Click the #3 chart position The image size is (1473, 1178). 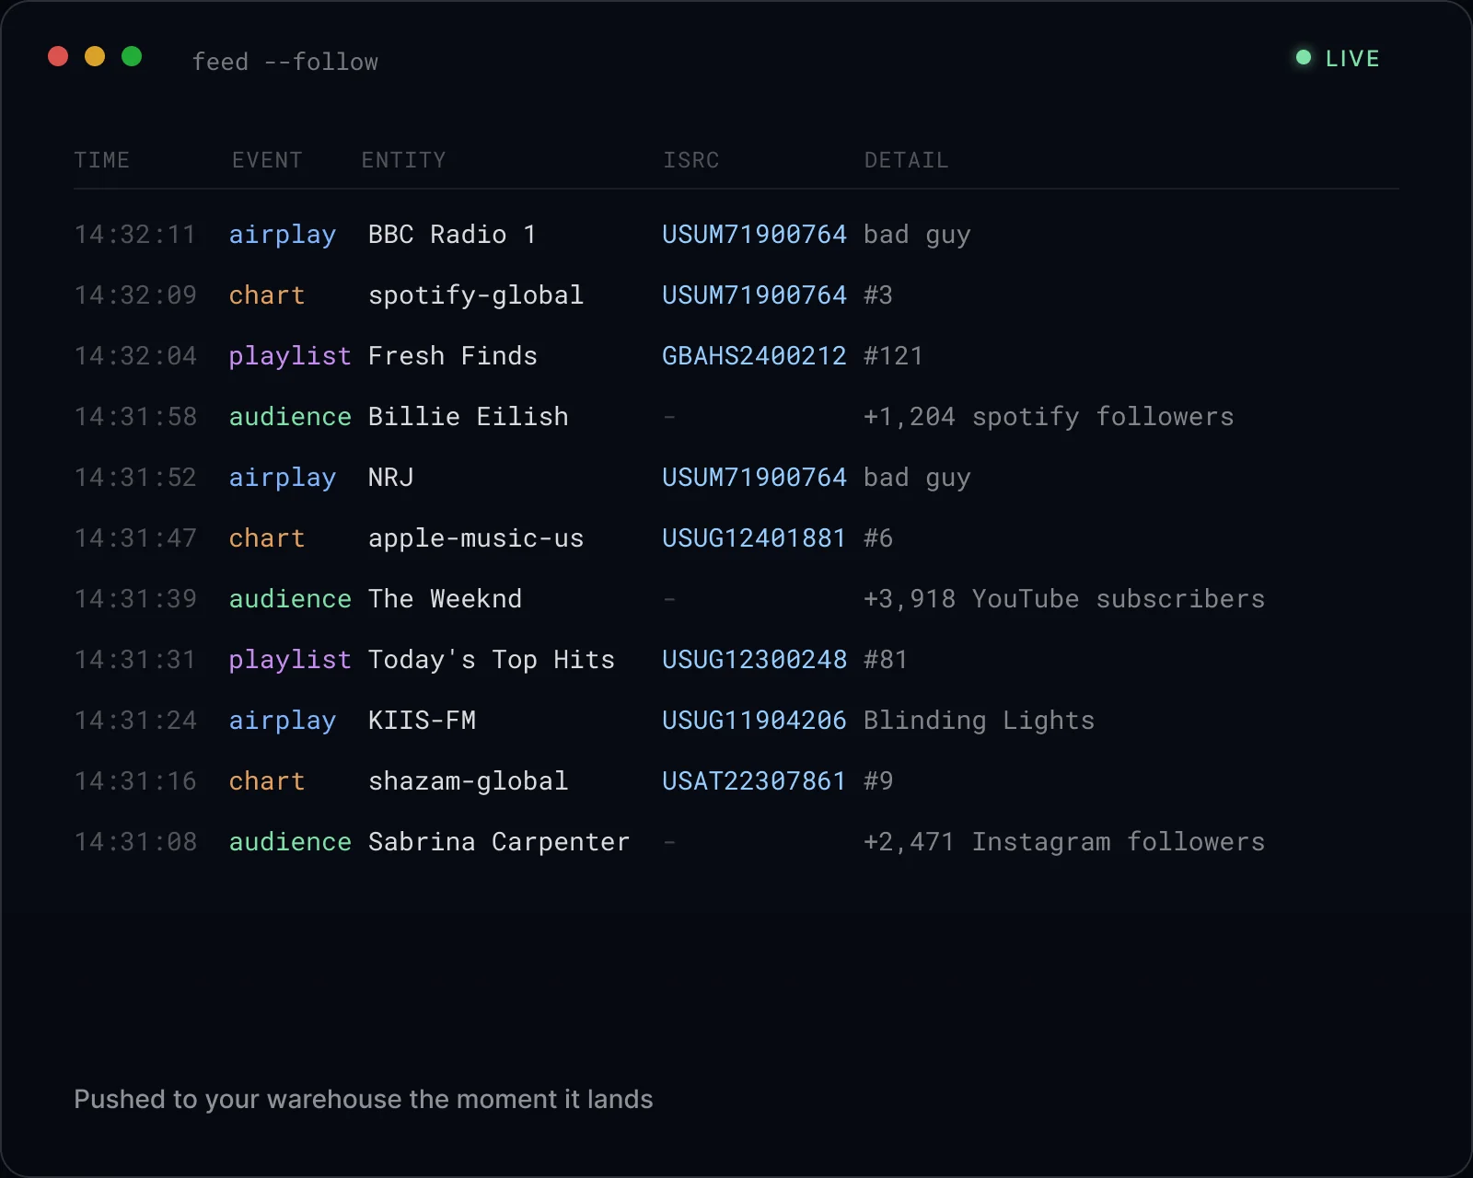pos(878,295)
